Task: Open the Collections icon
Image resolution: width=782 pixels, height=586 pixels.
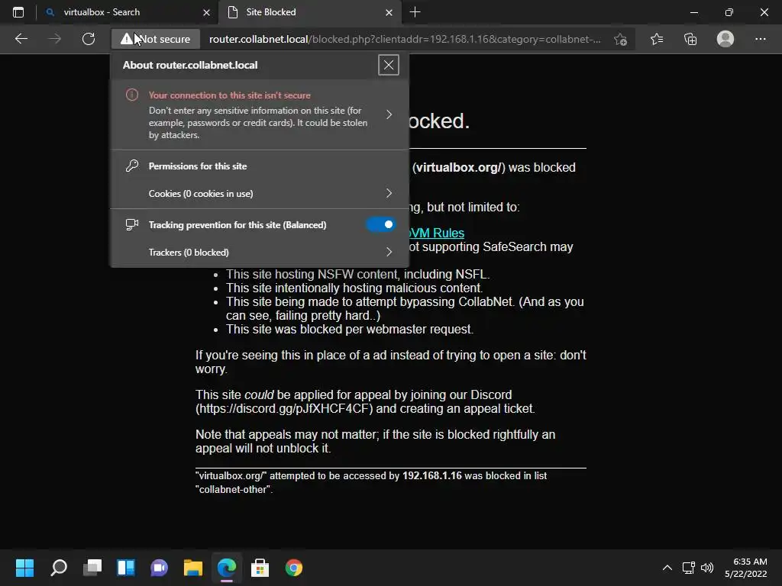Action: coord(690,39)
